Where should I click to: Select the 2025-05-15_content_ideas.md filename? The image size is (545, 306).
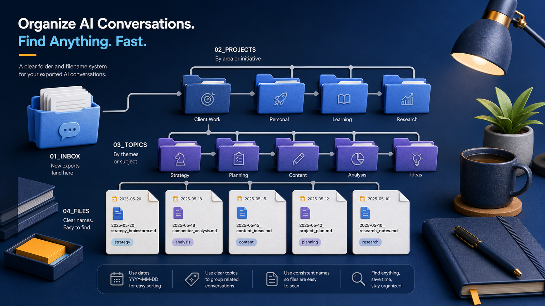coord(254,228)
